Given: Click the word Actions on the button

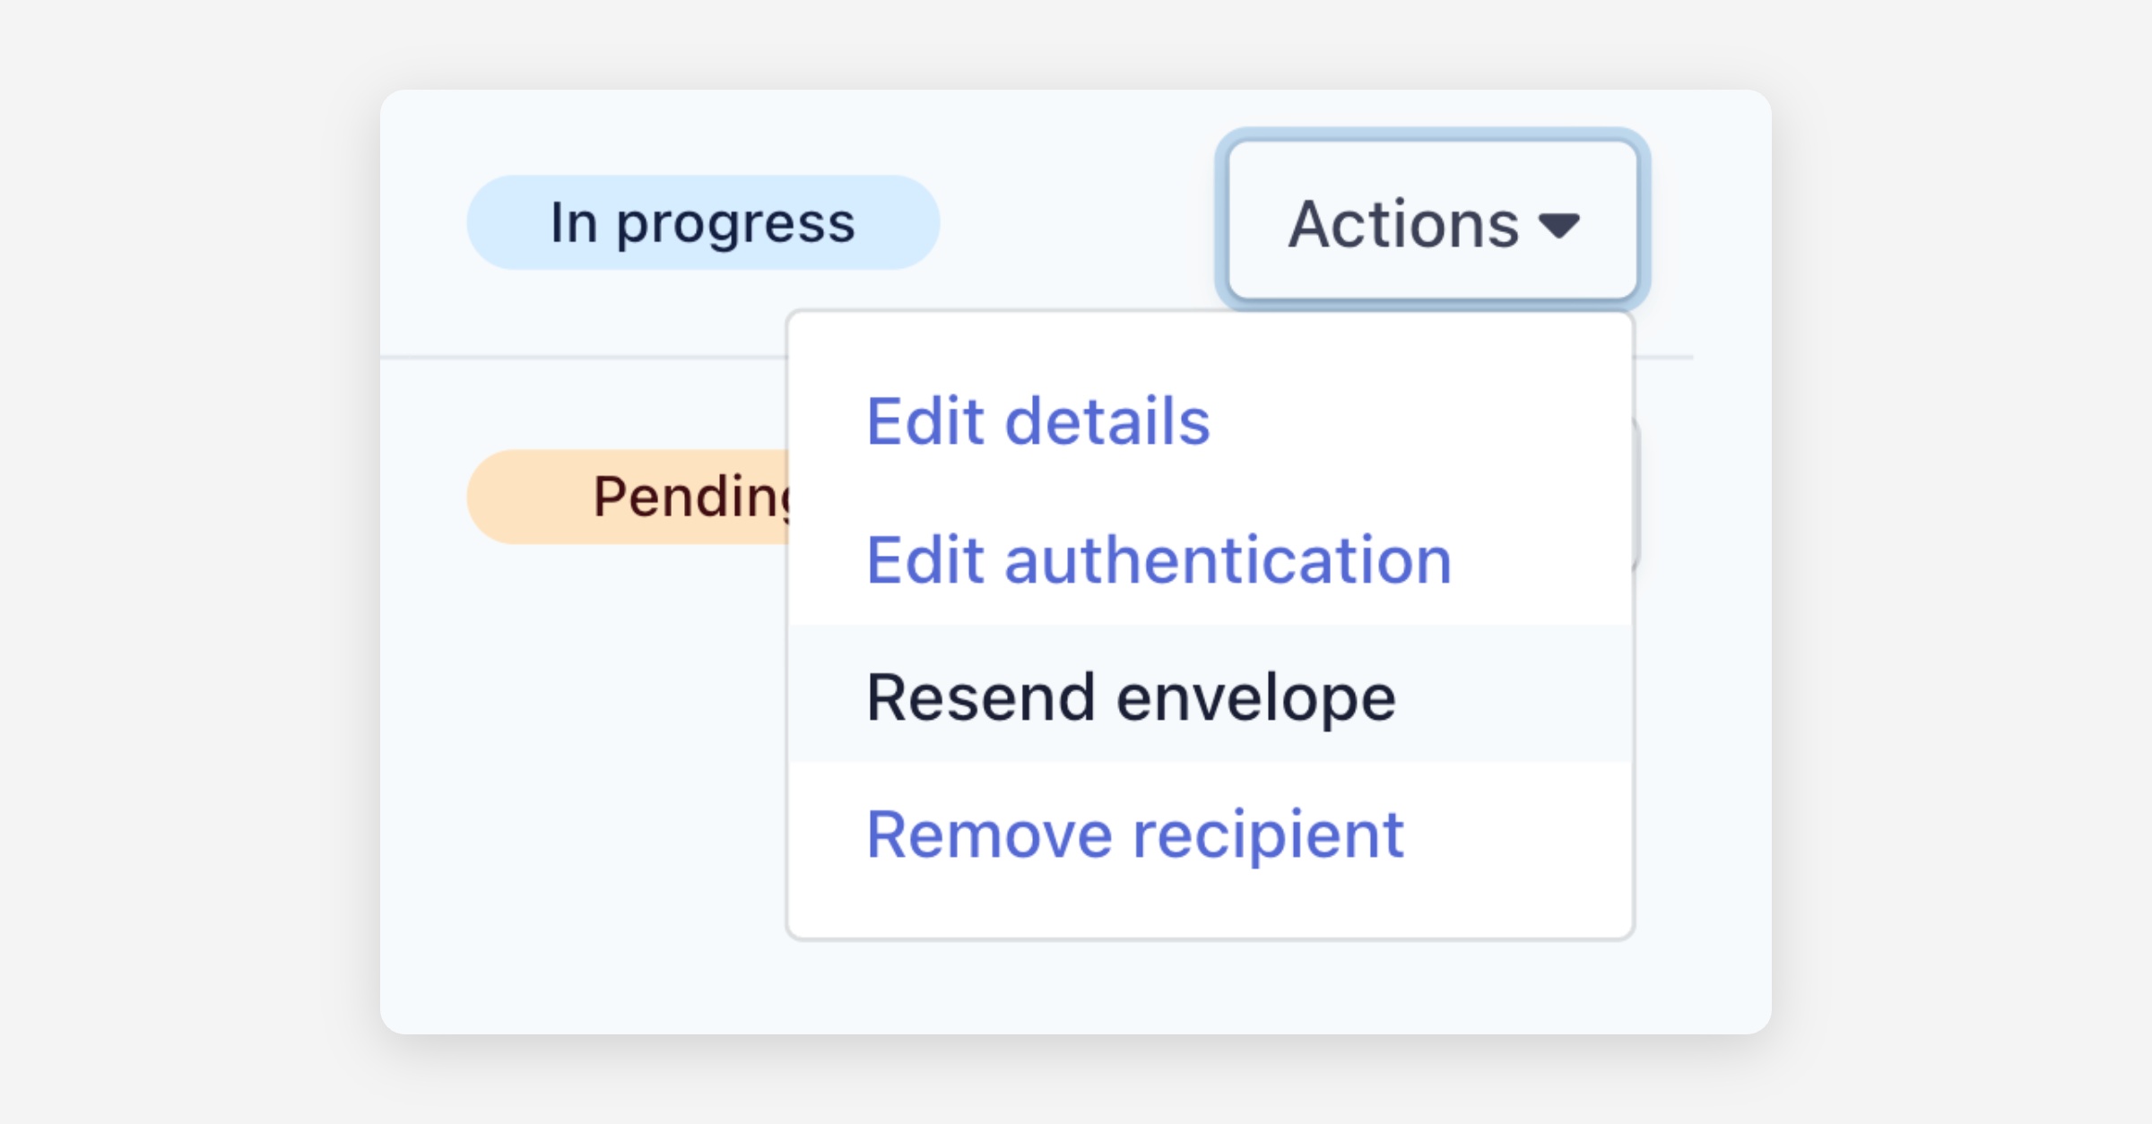Looking at the screenshot, I should [1403, 223].
